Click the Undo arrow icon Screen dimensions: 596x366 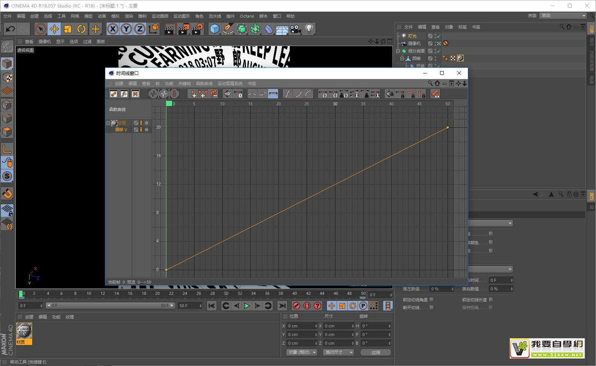point(10,29)
